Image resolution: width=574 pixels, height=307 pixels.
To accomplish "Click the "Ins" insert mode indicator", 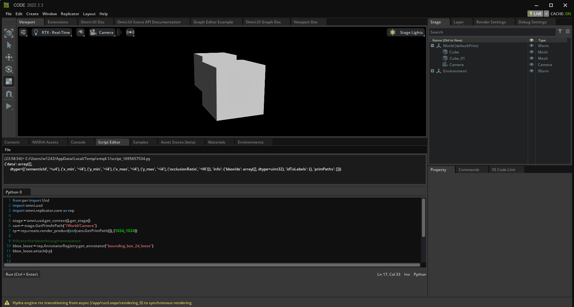I will click(x=407, y=274).
